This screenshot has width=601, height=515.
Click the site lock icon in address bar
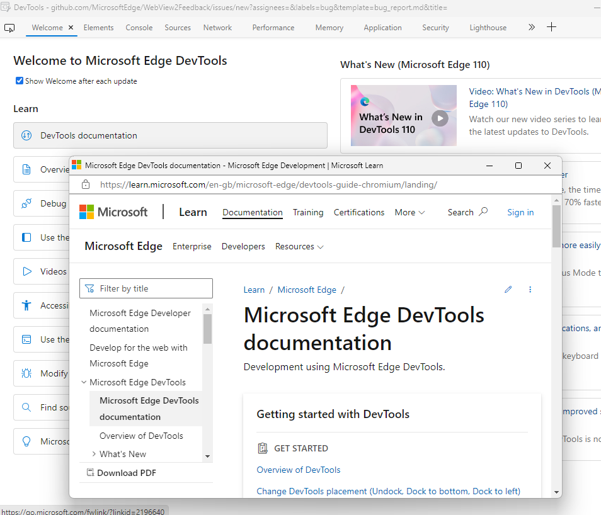click(86, 184)
